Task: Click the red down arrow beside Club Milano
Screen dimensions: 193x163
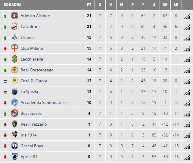Action: click(5, 49)
